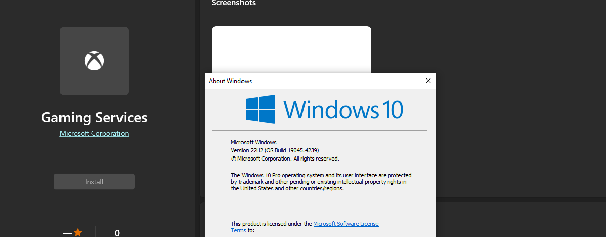The height and width of the screenshot is (237, 606).
Task: Open the Microsoft Corporation publisher link
Action: tap(94, 133)
